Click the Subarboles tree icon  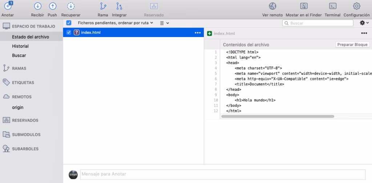6,149
